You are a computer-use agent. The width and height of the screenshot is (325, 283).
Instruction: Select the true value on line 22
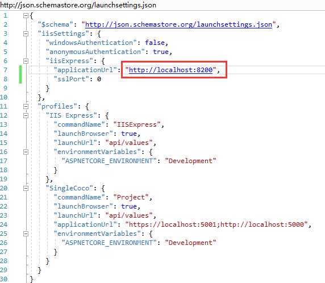click(x=129, y=206)
